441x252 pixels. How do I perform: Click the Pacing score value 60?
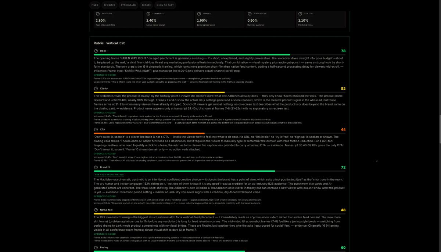point(343,248)
